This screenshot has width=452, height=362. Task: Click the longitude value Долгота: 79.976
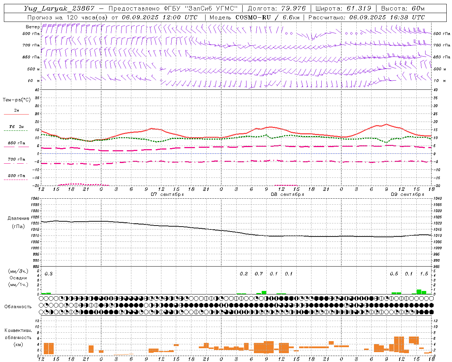click(276, 8)
